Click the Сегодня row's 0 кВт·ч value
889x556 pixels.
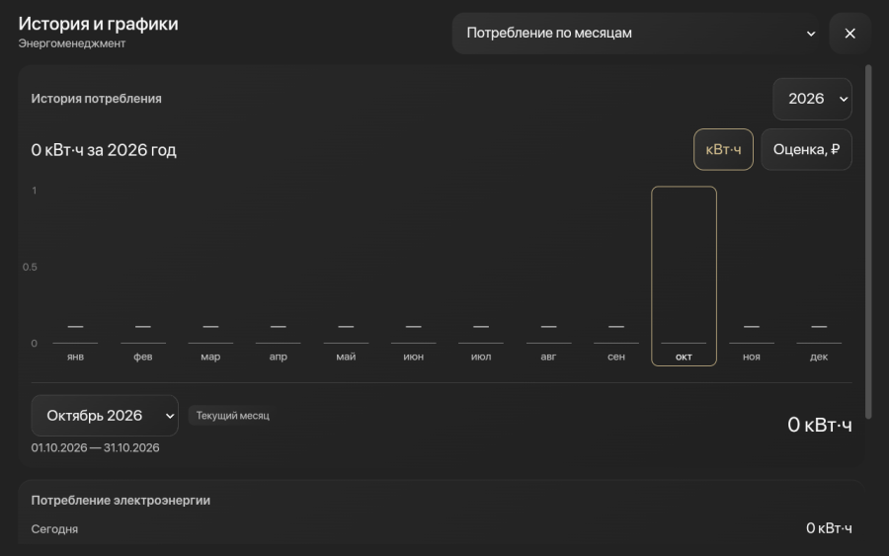pos(829,528)
